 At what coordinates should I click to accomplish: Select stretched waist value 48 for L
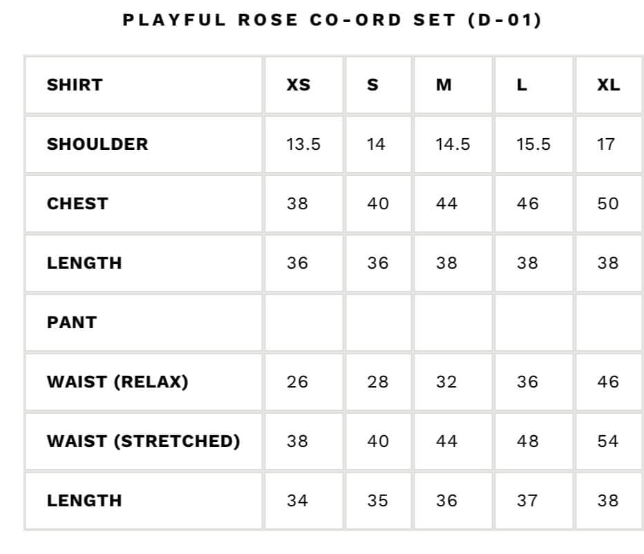(x=527, y=441)
